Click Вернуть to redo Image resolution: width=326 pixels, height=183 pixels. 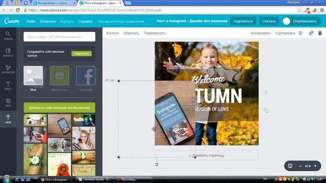point(67,21)
